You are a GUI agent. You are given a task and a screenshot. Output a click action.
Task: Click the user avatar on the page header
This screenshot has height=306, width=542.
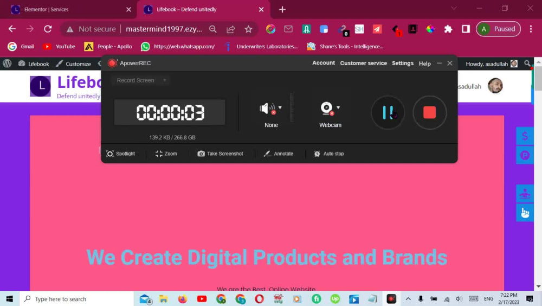[x=495, y=86]
